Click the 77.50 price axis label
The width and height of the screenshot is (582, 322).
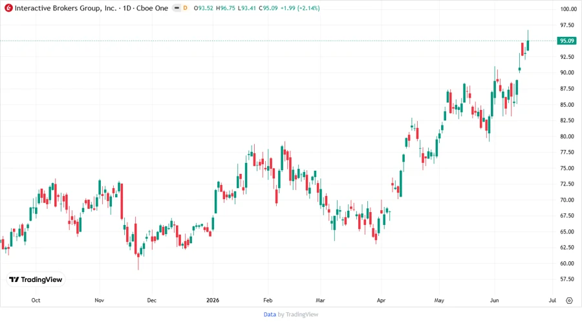(x=567, y=152)
